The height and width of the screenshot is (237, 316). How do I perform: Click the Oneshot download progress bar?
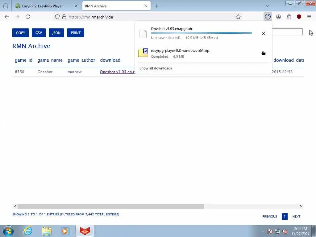pyautogui.click(x=201, y=33)
